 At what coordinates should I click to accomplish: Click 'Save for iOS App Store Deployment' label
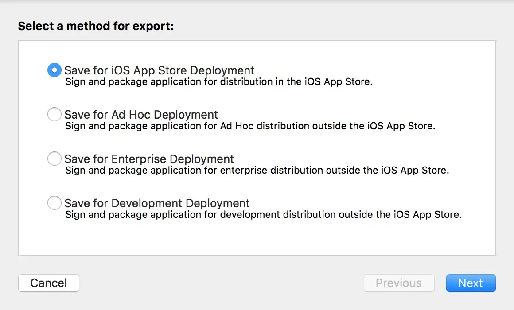[x=160, y=70]
